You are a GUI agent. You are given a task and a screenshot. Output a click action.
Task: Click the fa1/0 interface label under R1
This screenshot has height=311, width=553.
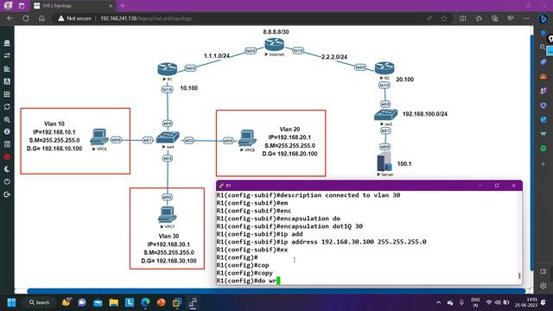click(167, 90)
